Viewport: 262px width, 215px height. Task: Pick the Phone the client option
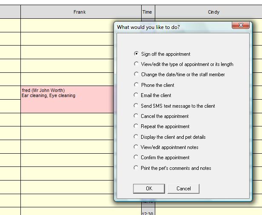(x=136, y=85)
